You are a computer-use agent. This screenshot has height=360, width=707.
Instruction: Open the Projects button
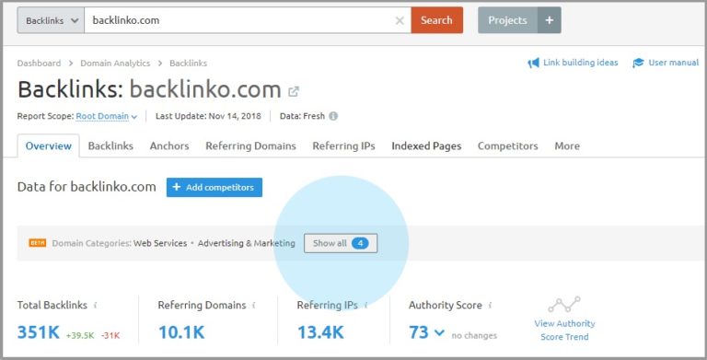pos(508,20)
